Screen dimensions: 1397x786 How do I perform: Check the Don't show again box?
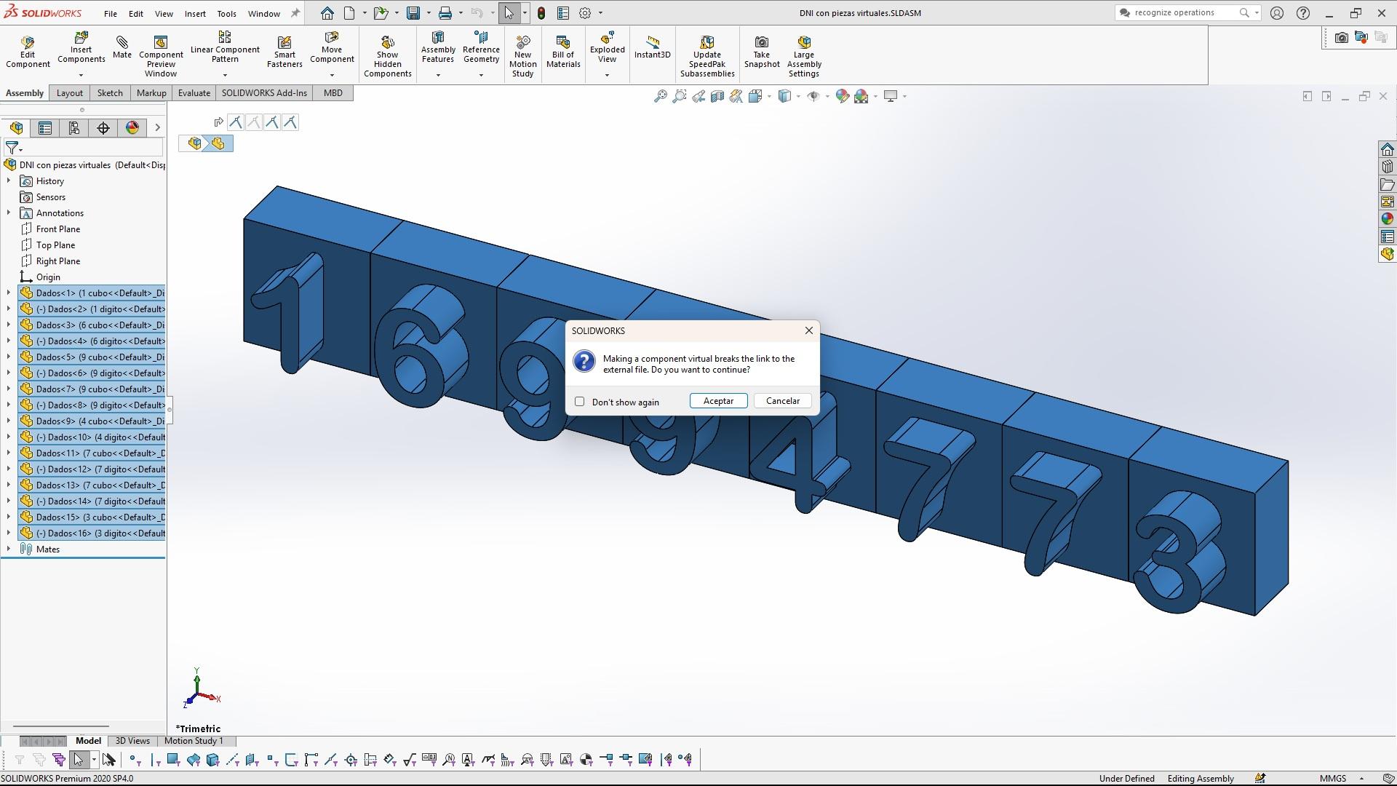click(x=579, y=402)
